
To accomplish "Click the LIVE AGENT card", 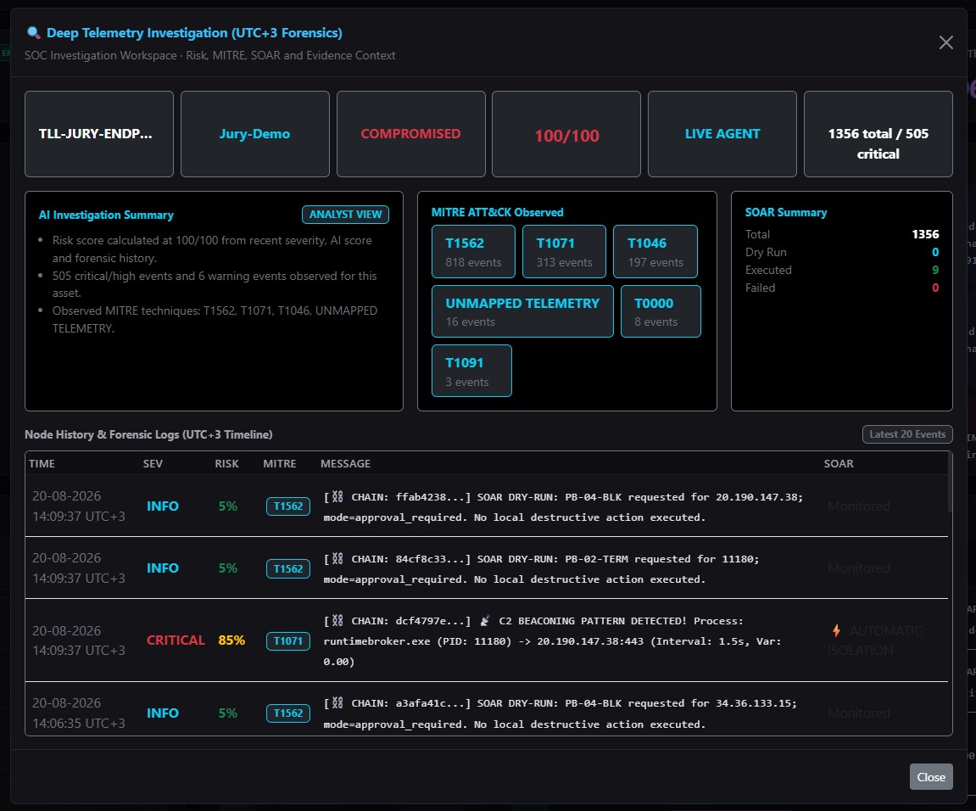I will pos(722,134).
